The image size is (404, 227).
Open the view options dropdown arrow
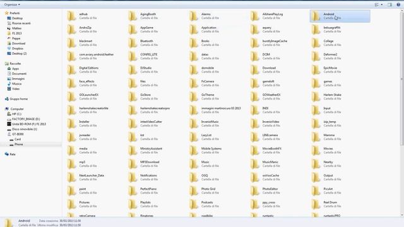point(381,4)
